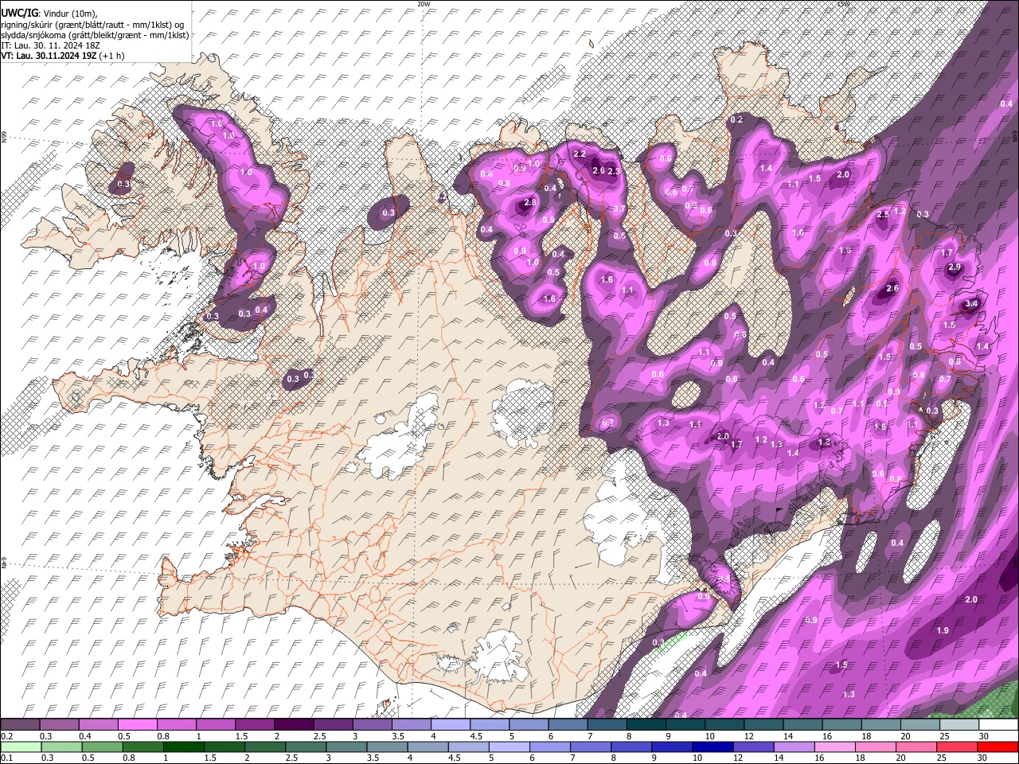
Task: Select the 0.5 bright pink swatch in upper legend row
Action: pos(137,725)
